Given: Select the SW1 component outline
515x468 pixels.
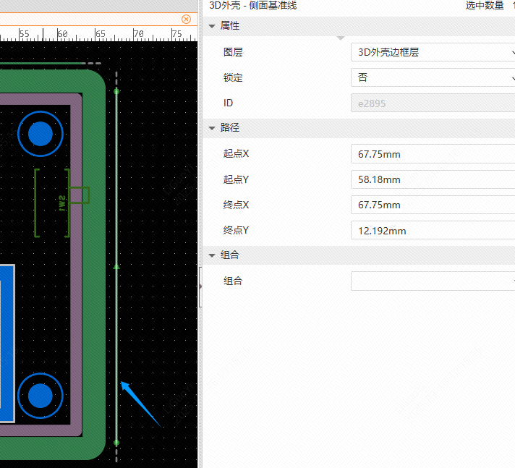Looking at the screenshot, I should click(52, 203).
